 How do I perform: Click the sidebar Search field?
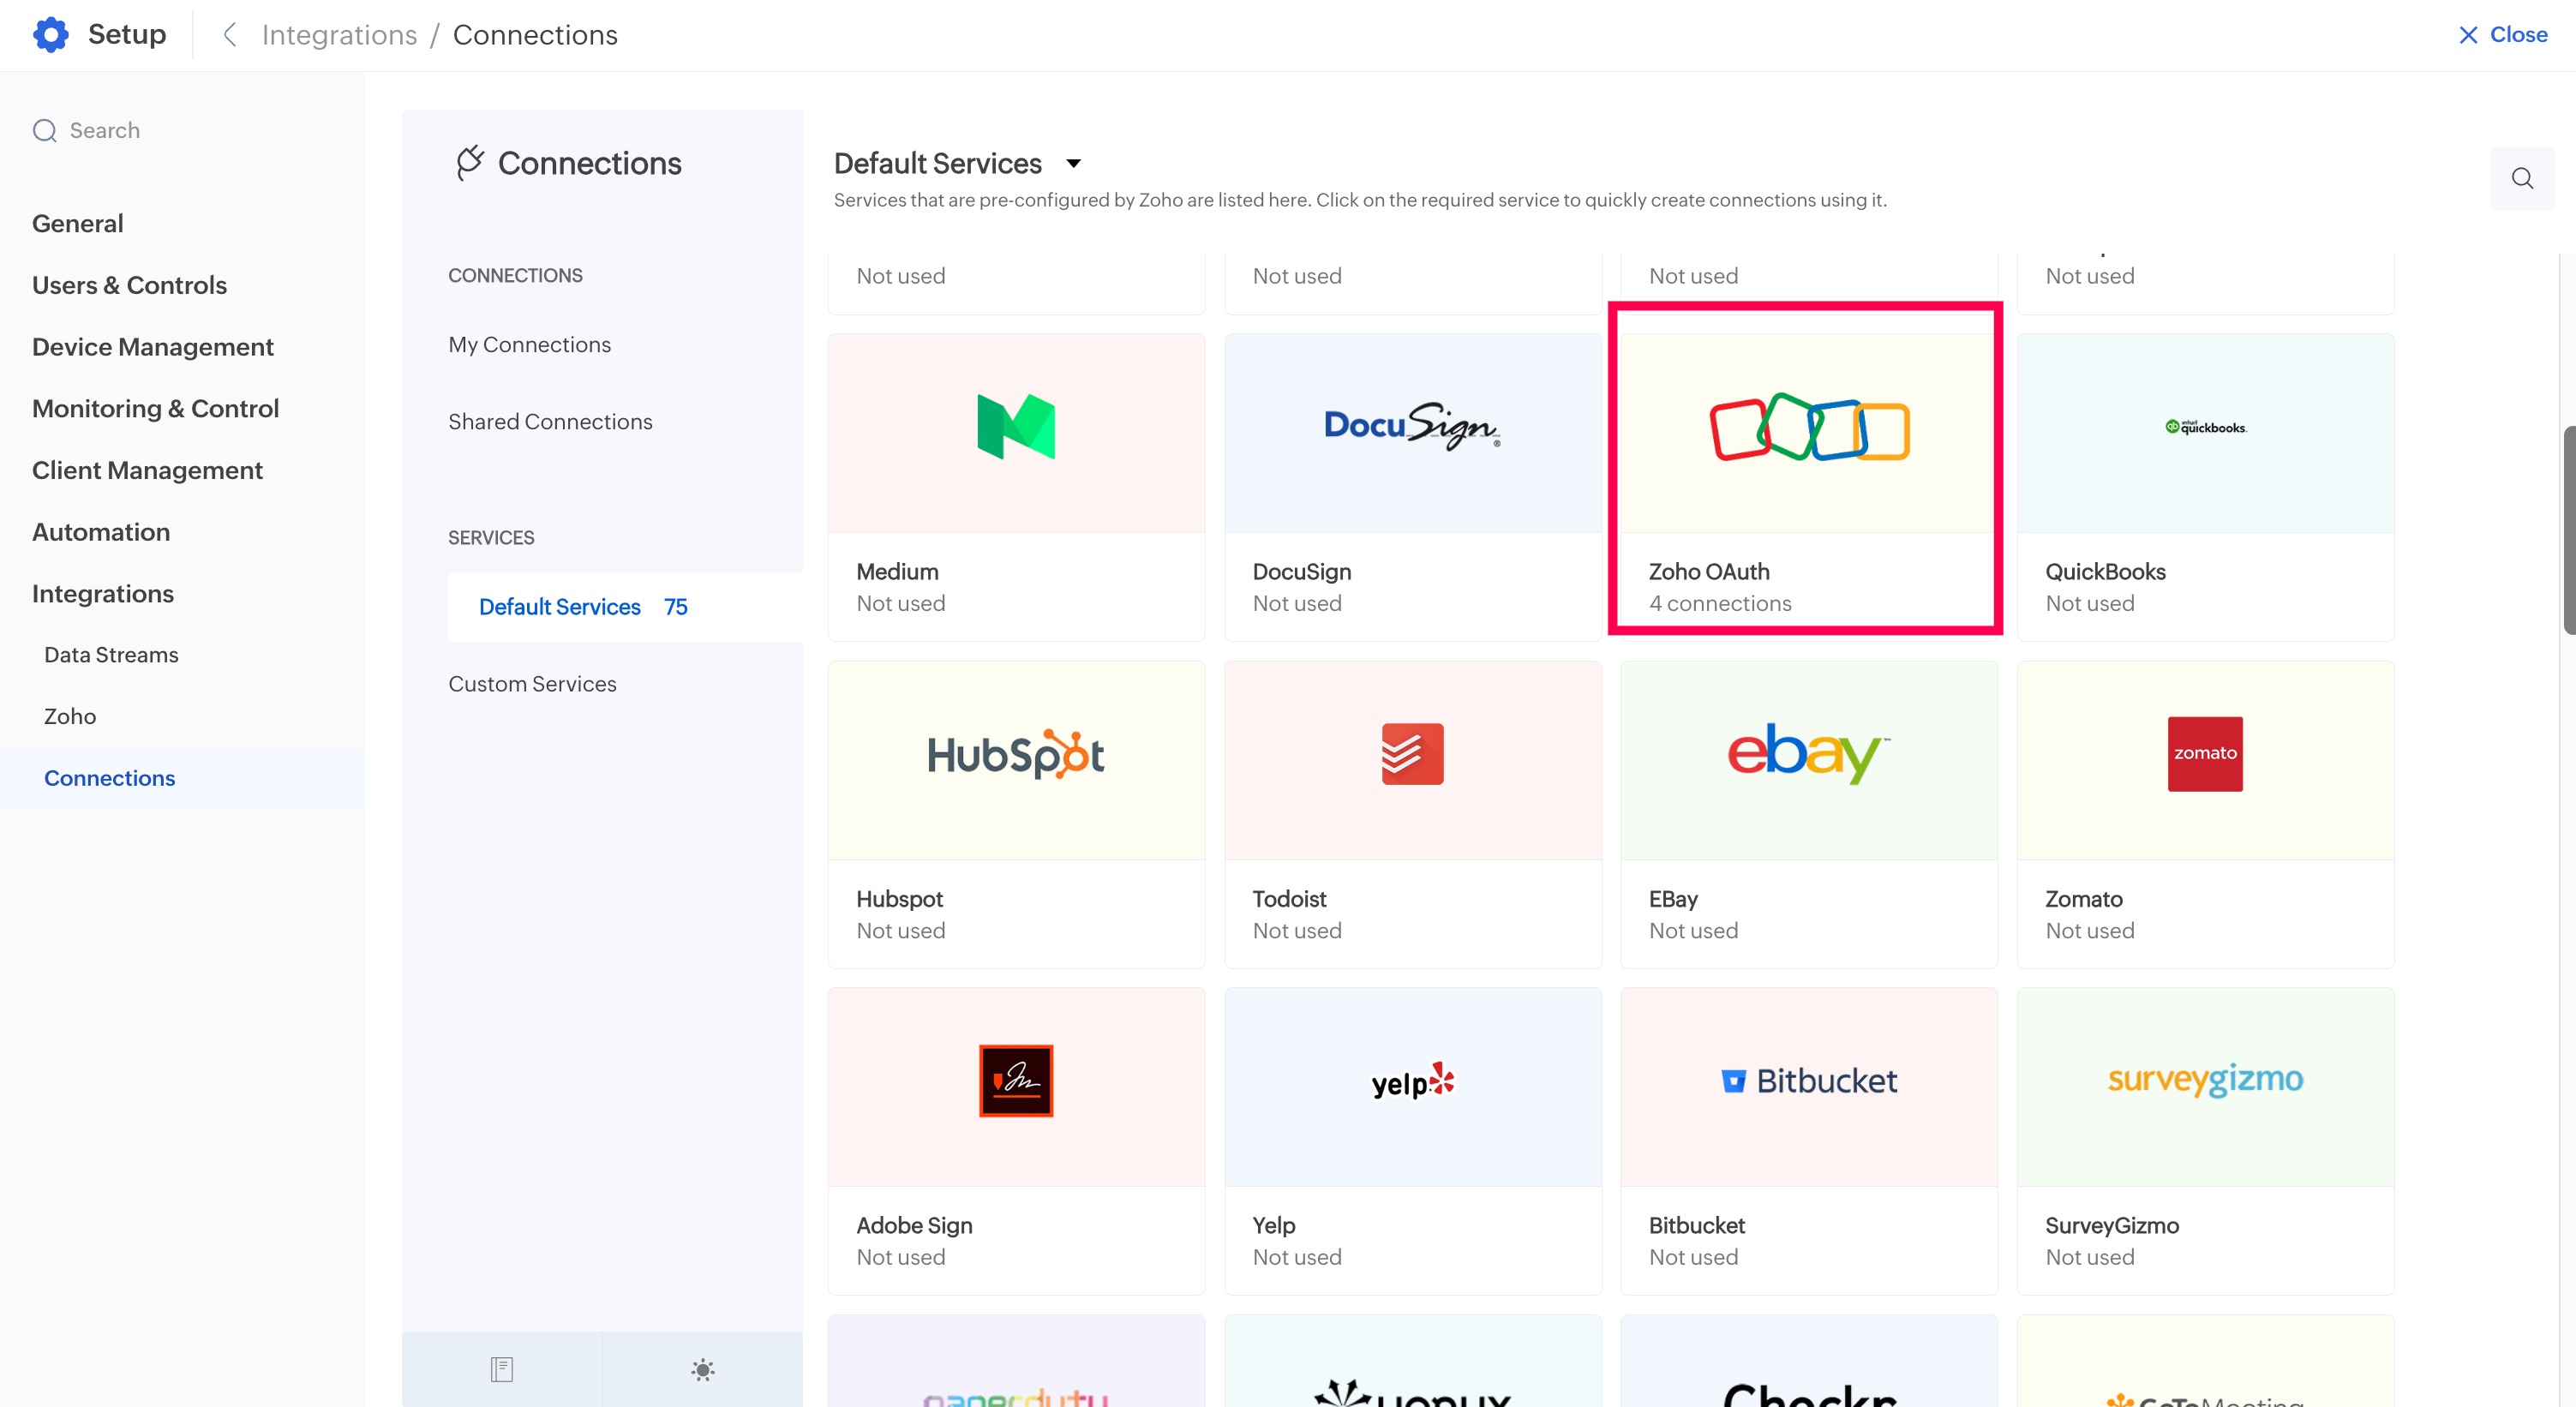(104, 130)
